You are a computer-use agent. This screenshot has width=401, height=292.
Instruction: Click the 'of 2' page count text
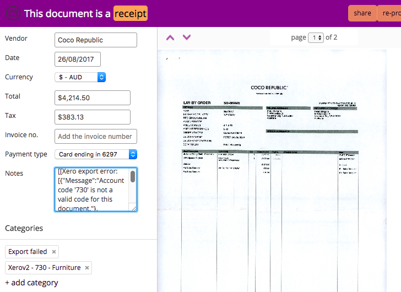click(331, 37)
